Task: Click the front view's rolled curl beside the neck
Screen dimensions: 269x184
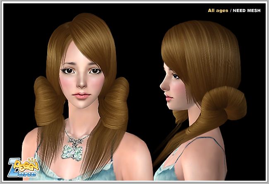Action: tap(115, 104)
